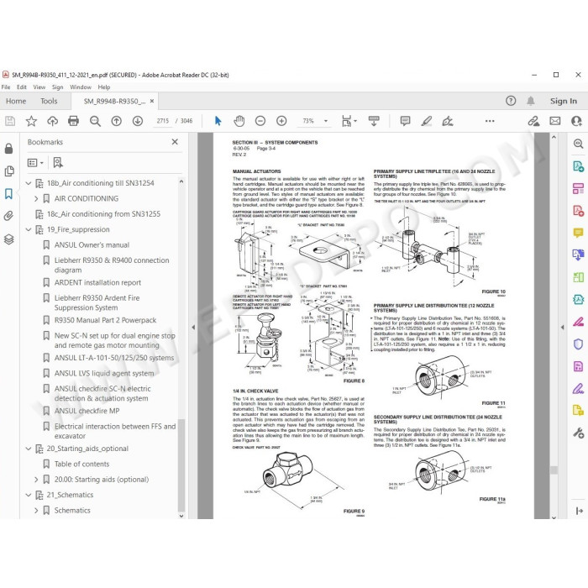Collapse left navigation pane arrow
The image size is (588, 588).
coord(193,328)
